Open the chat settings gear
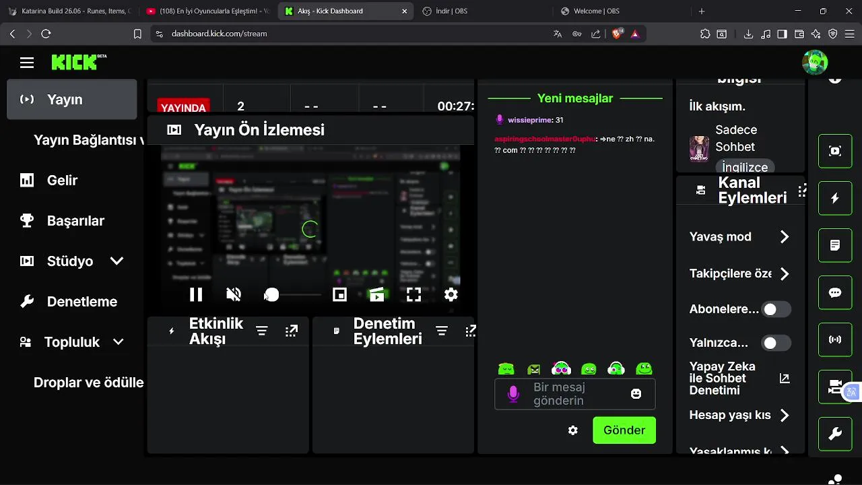Image resolution: width=862 pixels, height=485 pixels. point(572,430)
